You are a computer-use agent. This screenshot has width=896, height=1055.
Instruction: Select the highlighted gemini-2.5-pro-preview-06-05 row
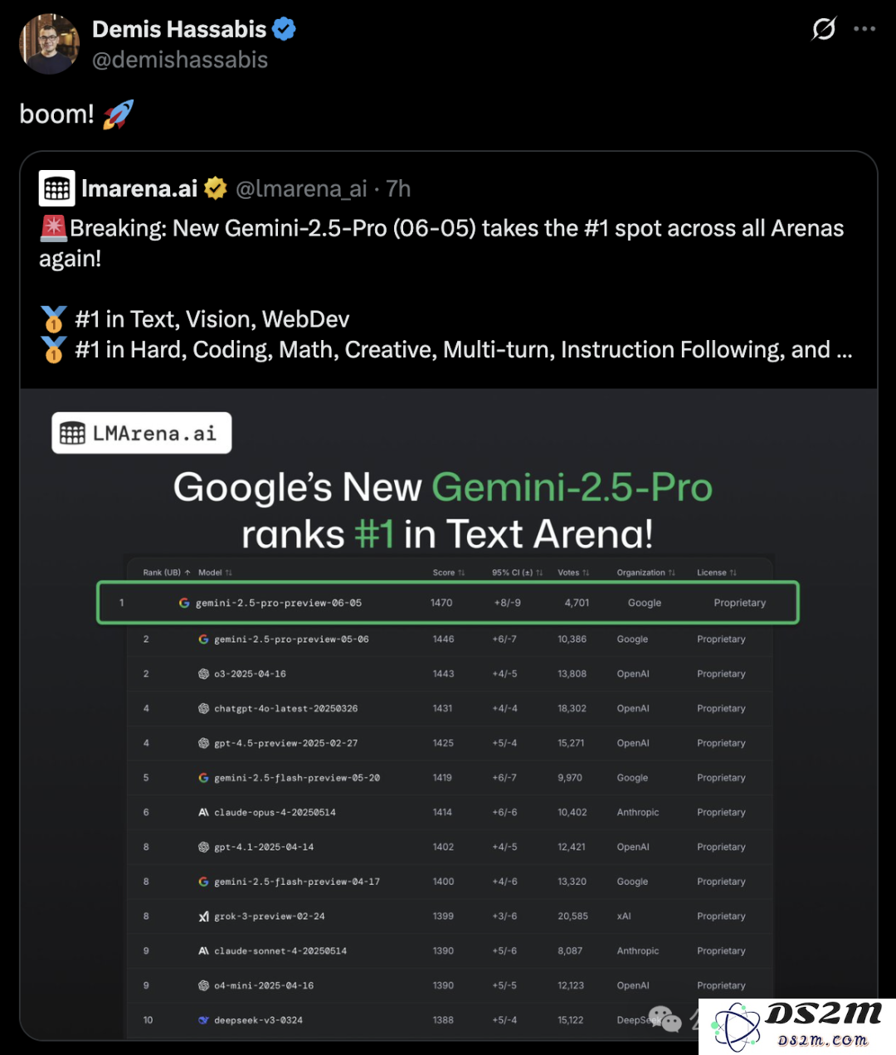coord(448,603)
